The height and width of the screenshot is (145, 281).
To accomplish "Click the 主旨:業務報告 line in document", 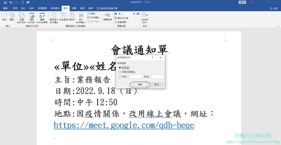I will coord(83,80).
